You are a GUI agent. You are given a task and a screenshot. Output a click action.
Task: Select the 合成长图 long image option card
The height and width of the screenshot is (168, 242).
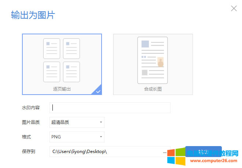point(153,64)
